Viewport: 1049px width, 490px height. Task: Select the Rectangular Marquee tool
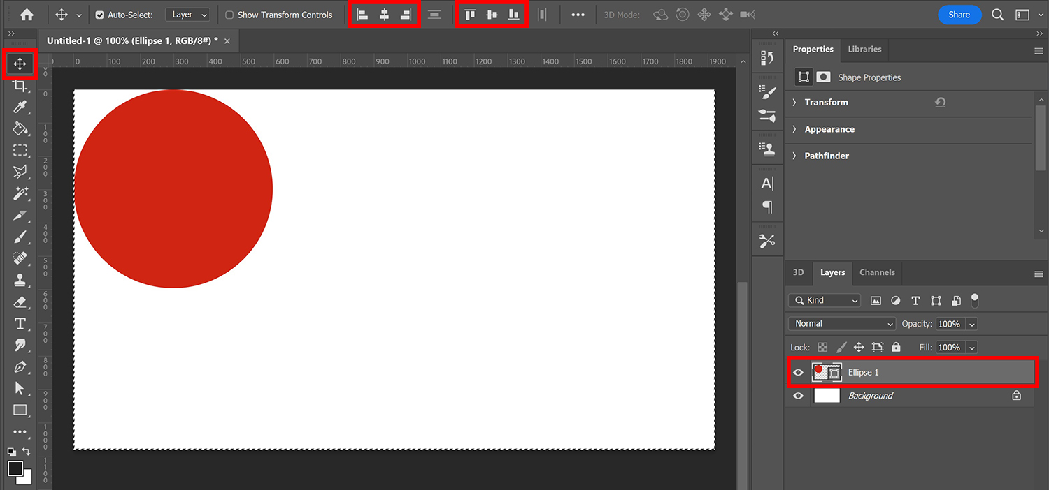[x=20, y=150]
